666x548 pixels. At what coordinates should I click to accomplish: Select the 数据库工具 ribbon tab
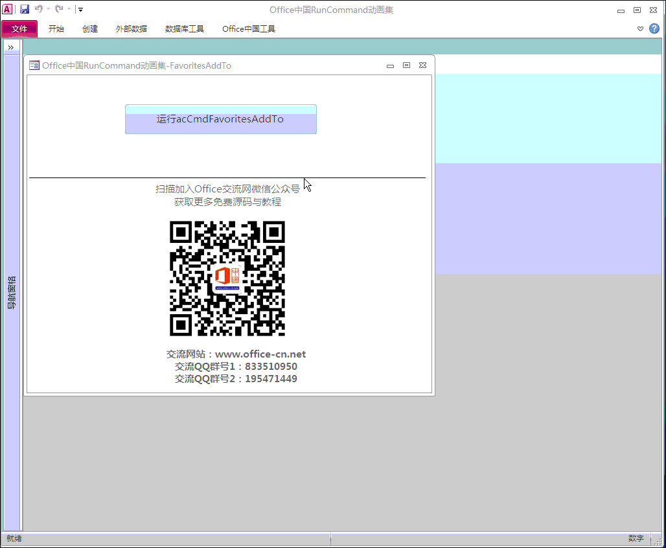[185, 29]
